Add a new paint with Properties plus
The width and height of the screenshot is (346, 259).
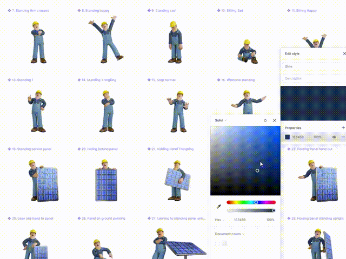343,128
